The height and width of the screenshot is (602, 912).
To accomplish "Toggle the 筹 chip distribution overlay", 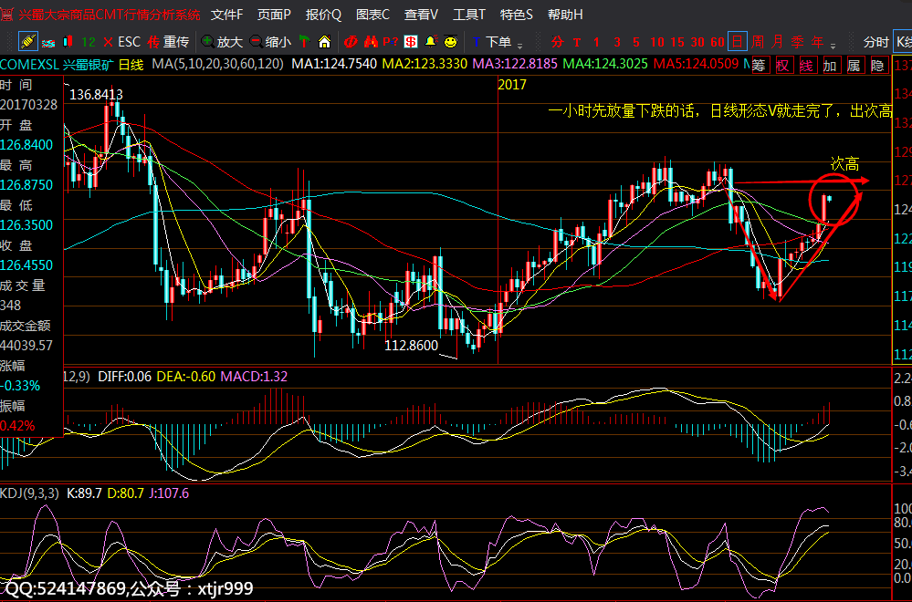I will click(x=759, y=65).
